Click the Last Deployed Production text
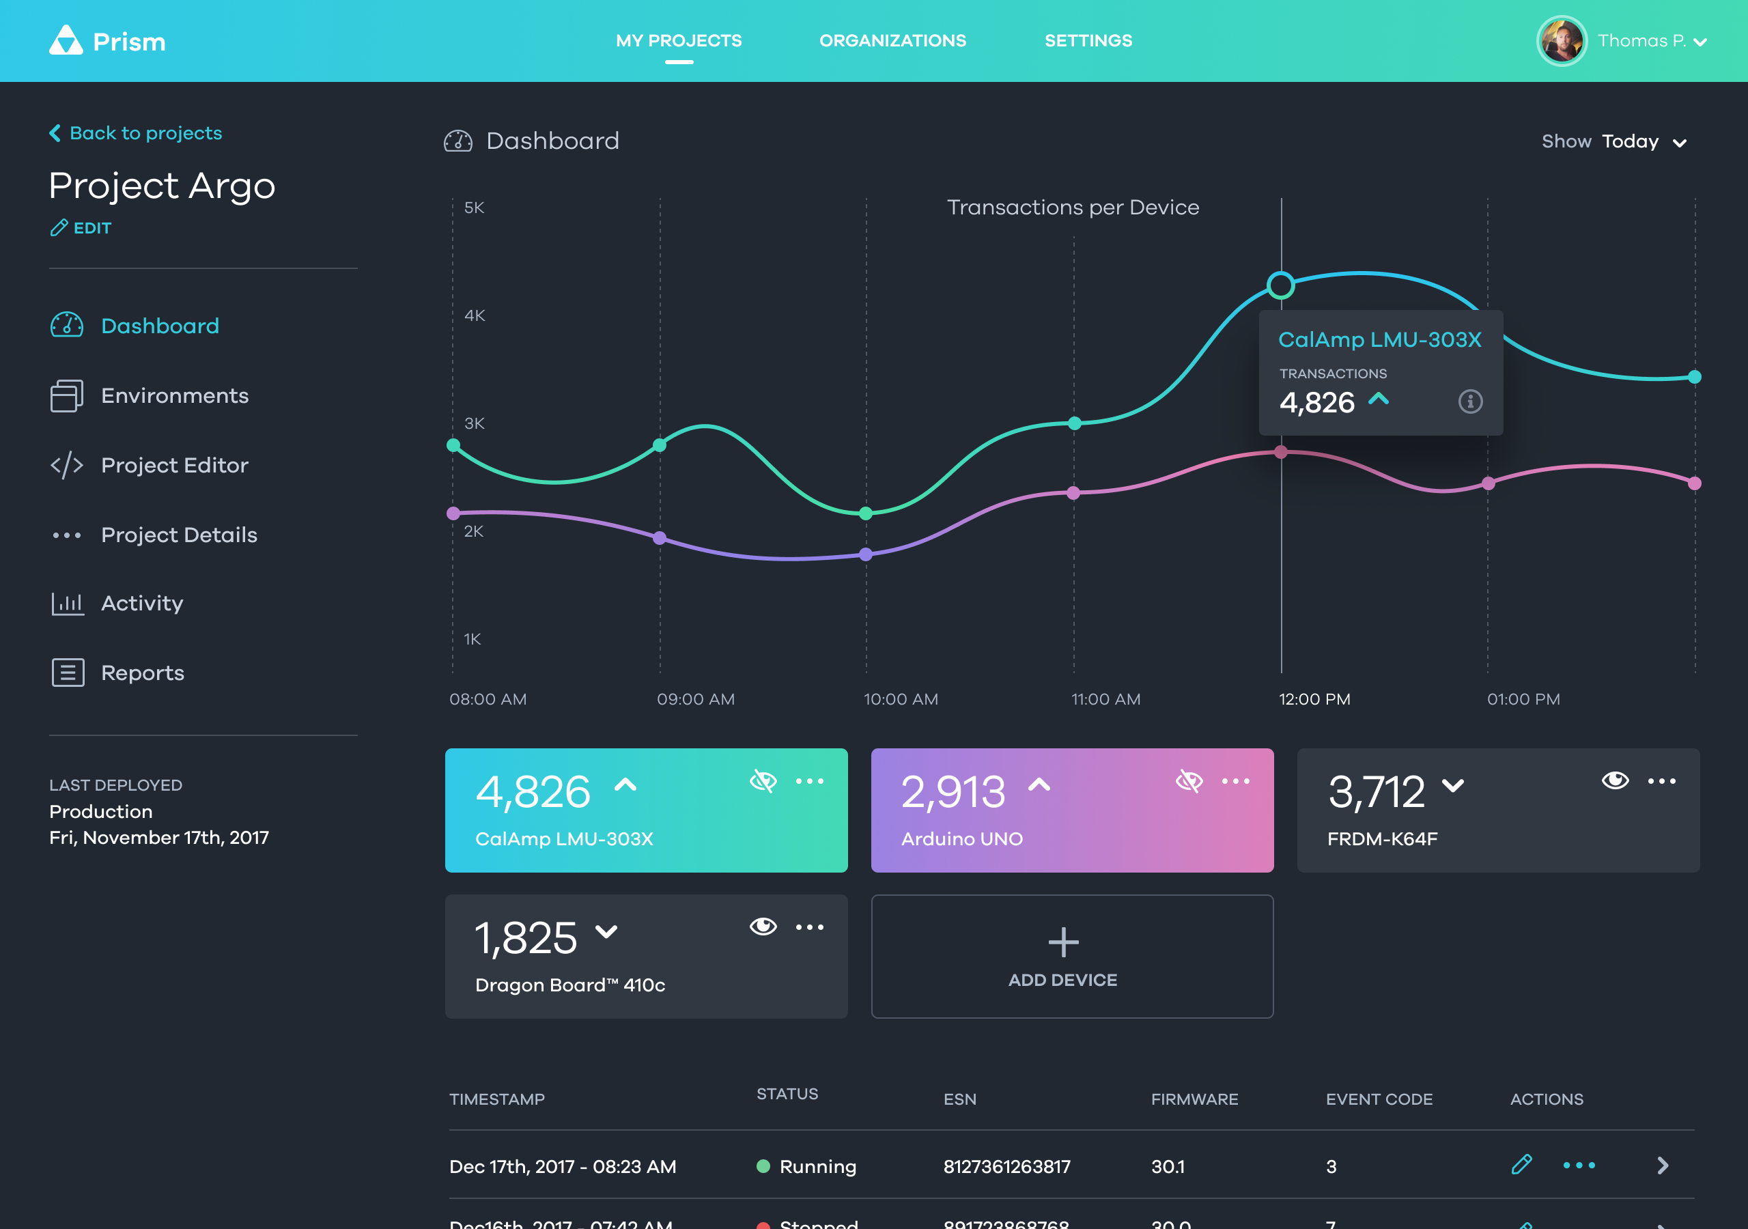This screenshot has height=1229, width=1748. point(100,811)
